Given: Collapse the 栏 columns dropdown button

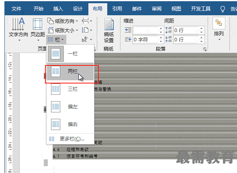Looking at the screenshot, I should pyautogui.click(x=56, y=40).
